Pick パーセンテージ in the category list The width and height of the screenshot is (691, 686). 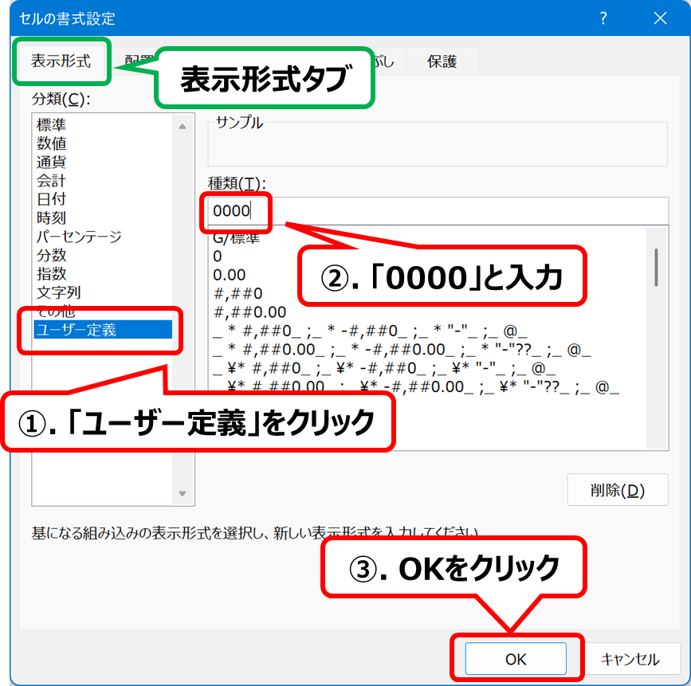(79, 237)
